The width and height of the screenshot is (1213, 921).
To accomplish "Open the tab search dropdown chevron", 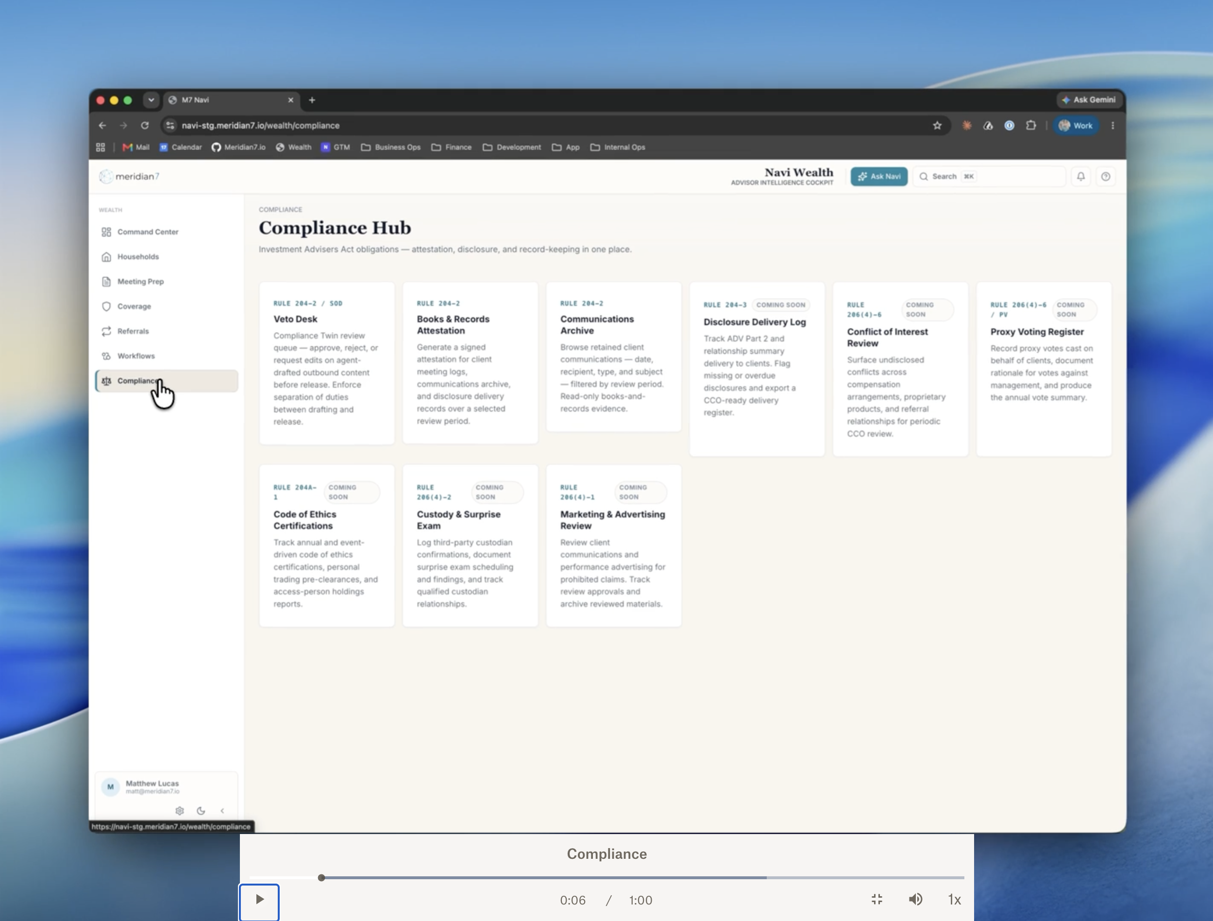I will [151, 100].
